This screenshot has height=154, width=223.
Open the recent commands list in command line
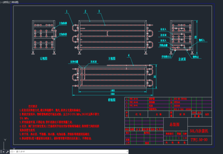12,152
